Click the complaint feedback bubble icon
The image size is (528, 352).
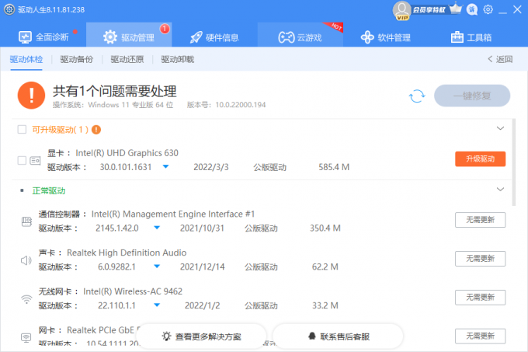pyautogui.click(x=472, y=9)
